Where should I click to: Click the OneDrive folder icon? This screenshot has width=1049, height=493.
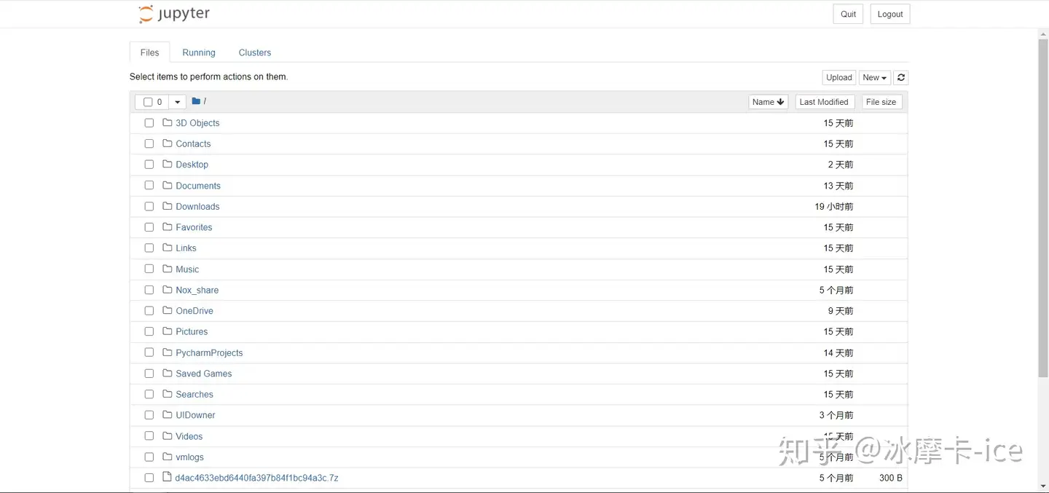tap(168, 310)
